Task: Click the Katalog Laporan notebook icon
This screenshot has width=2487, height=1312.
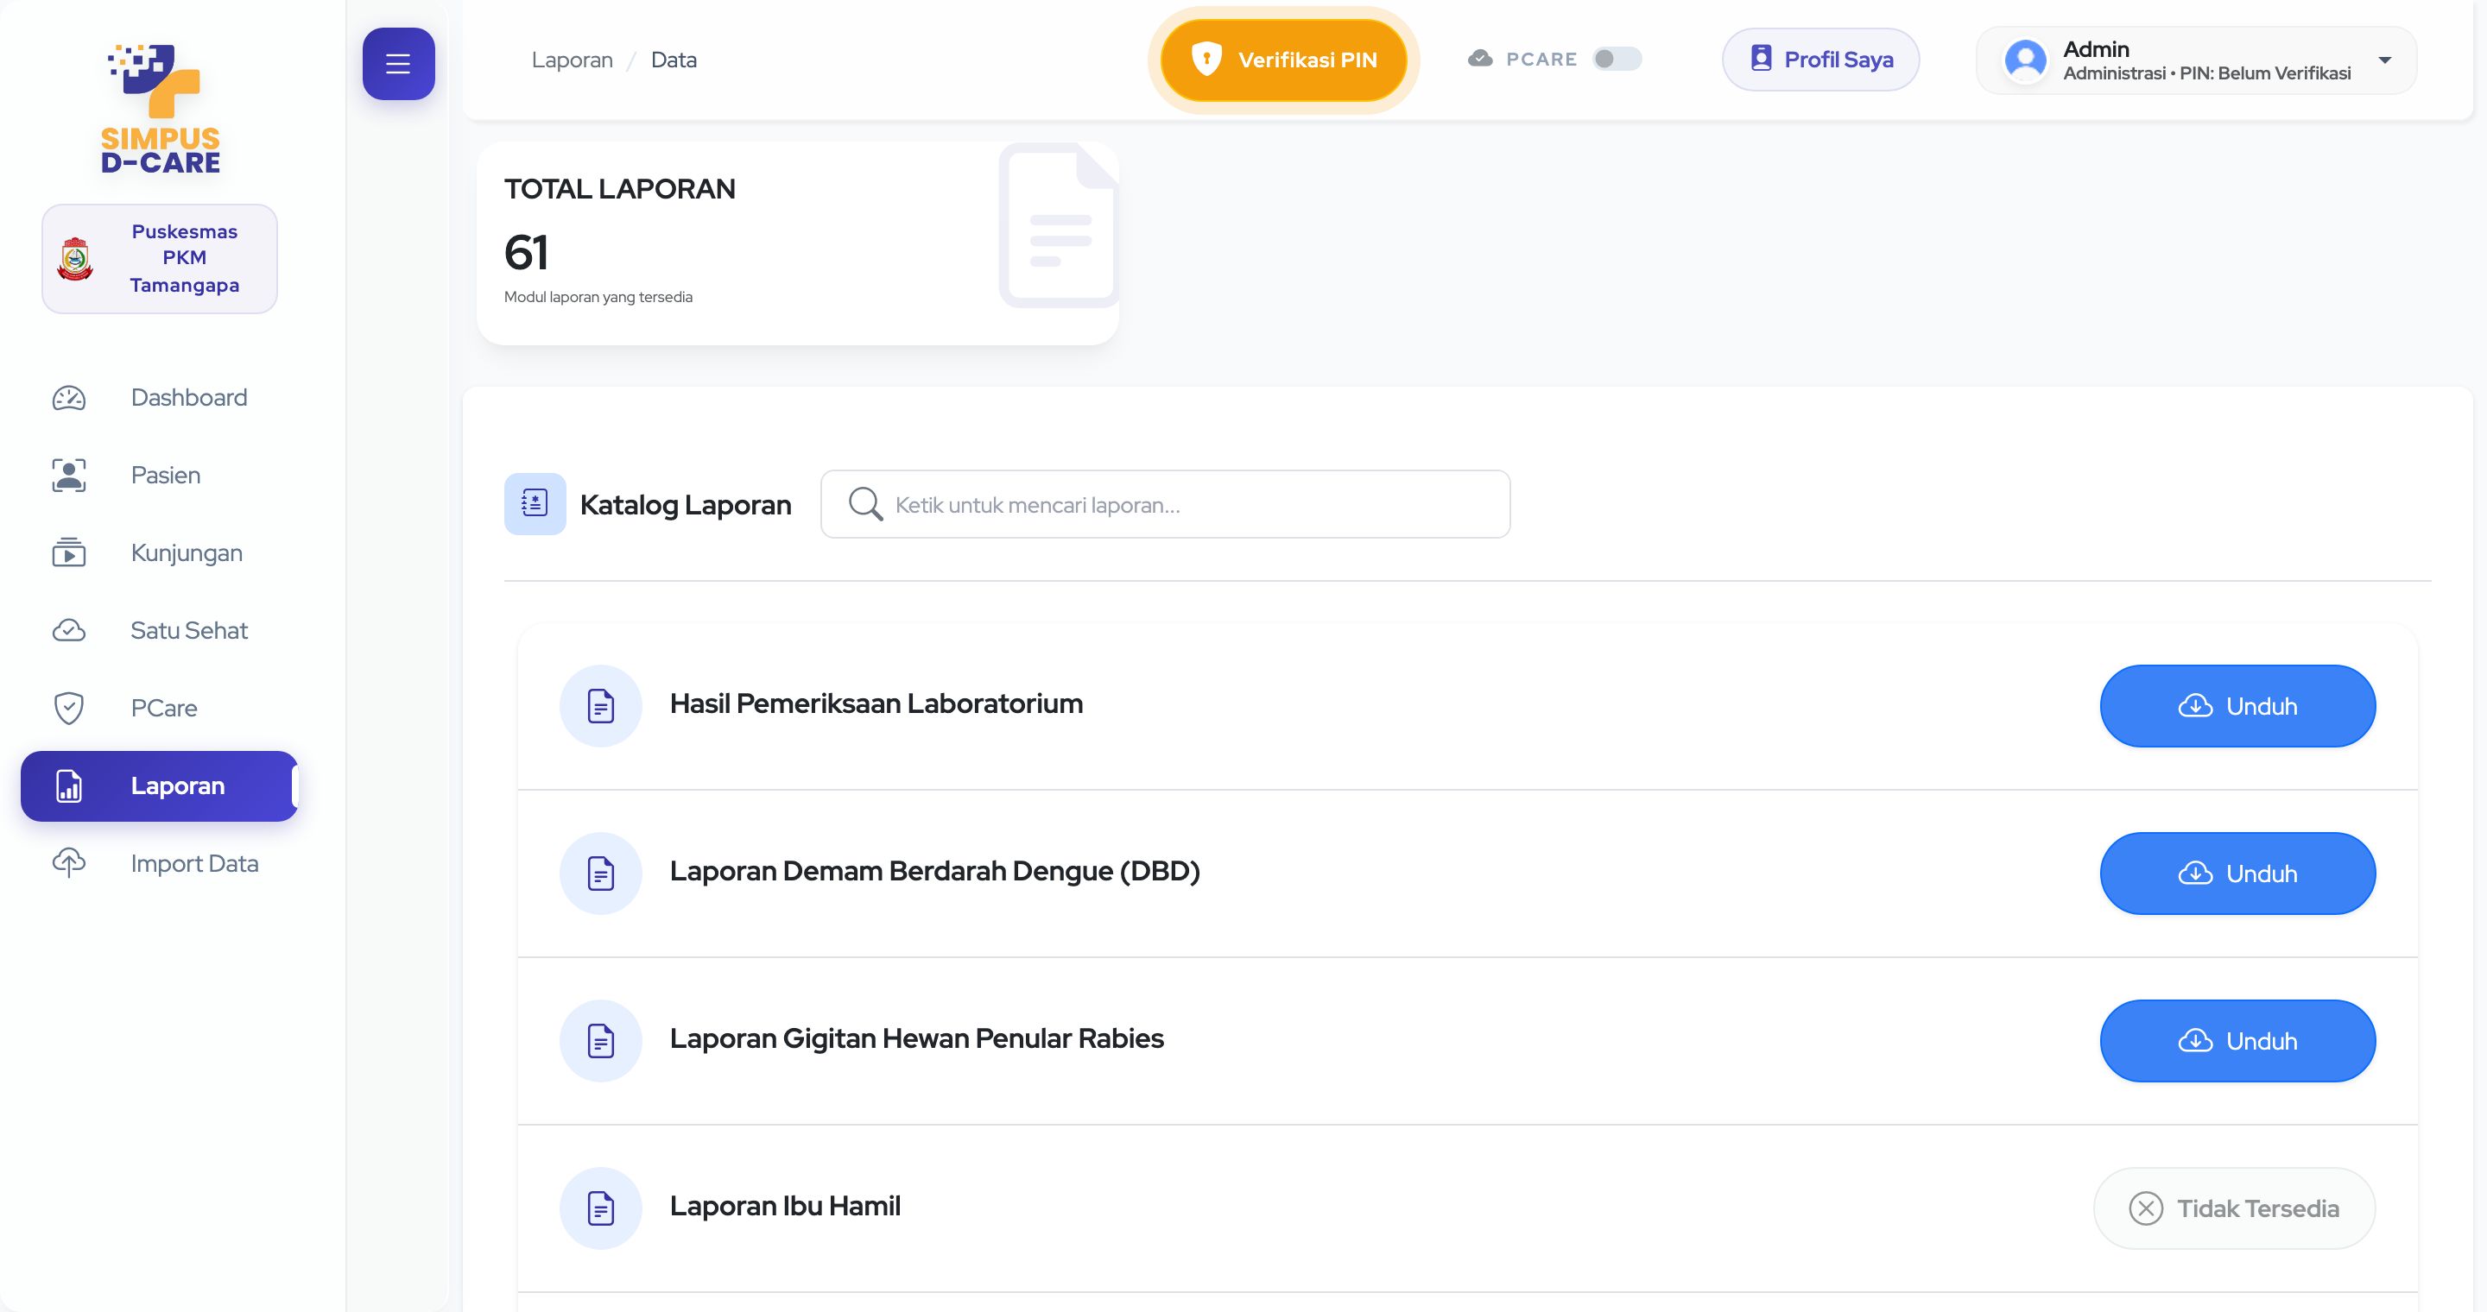Action: [535, 503]
